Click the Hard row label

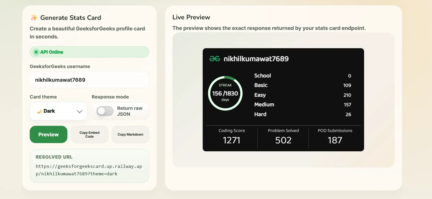(260, 114)
